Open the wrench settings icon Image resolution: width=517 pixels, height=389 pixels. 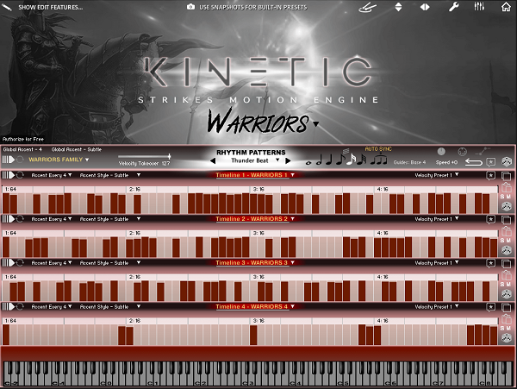454,7
